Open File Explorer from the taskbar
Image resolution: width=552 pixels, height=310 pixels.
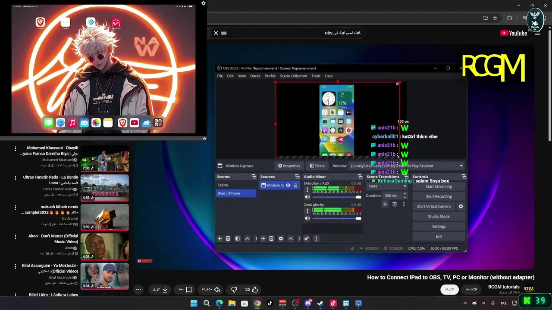(232, 303)
